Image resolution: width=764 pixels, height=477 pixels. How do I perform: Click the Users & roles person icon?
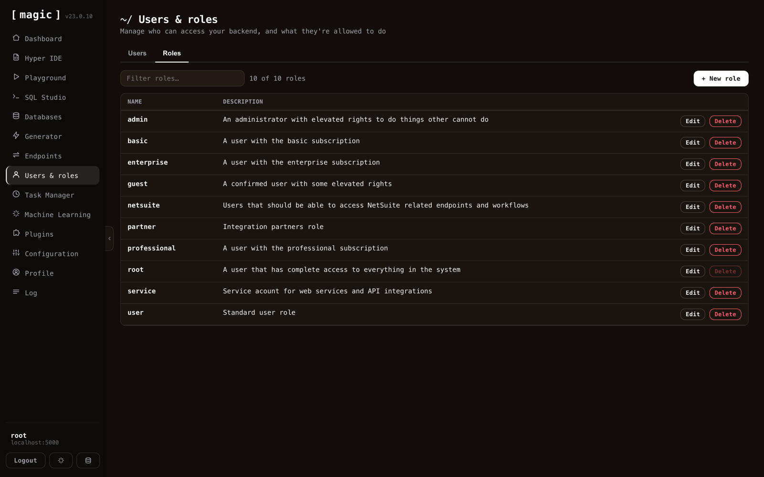[16, 175]
